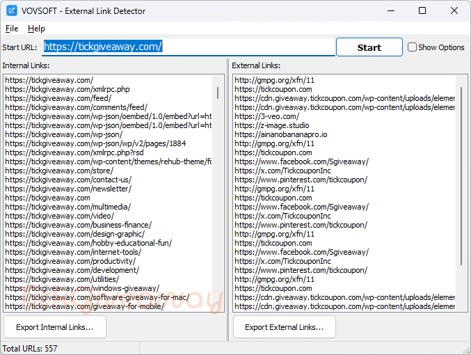Click the Internal Links list scrollbar thumb

218,93
